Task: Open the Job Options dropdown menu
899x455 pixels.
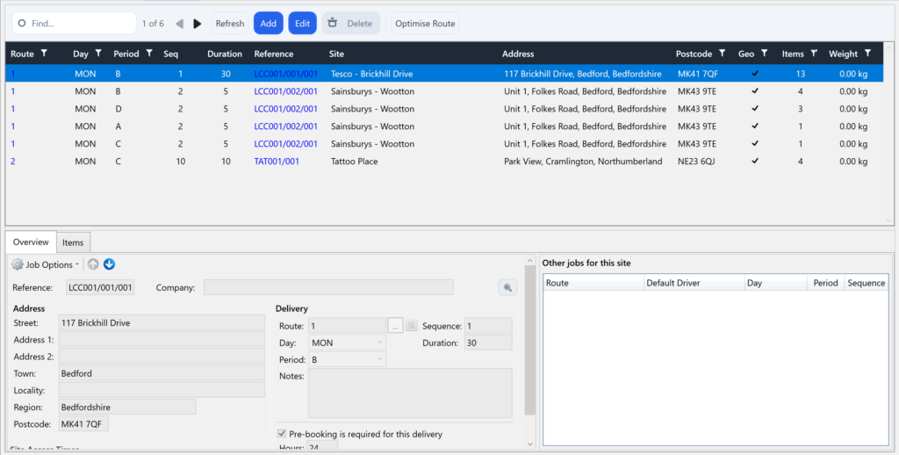Action: tap(46, 264)
